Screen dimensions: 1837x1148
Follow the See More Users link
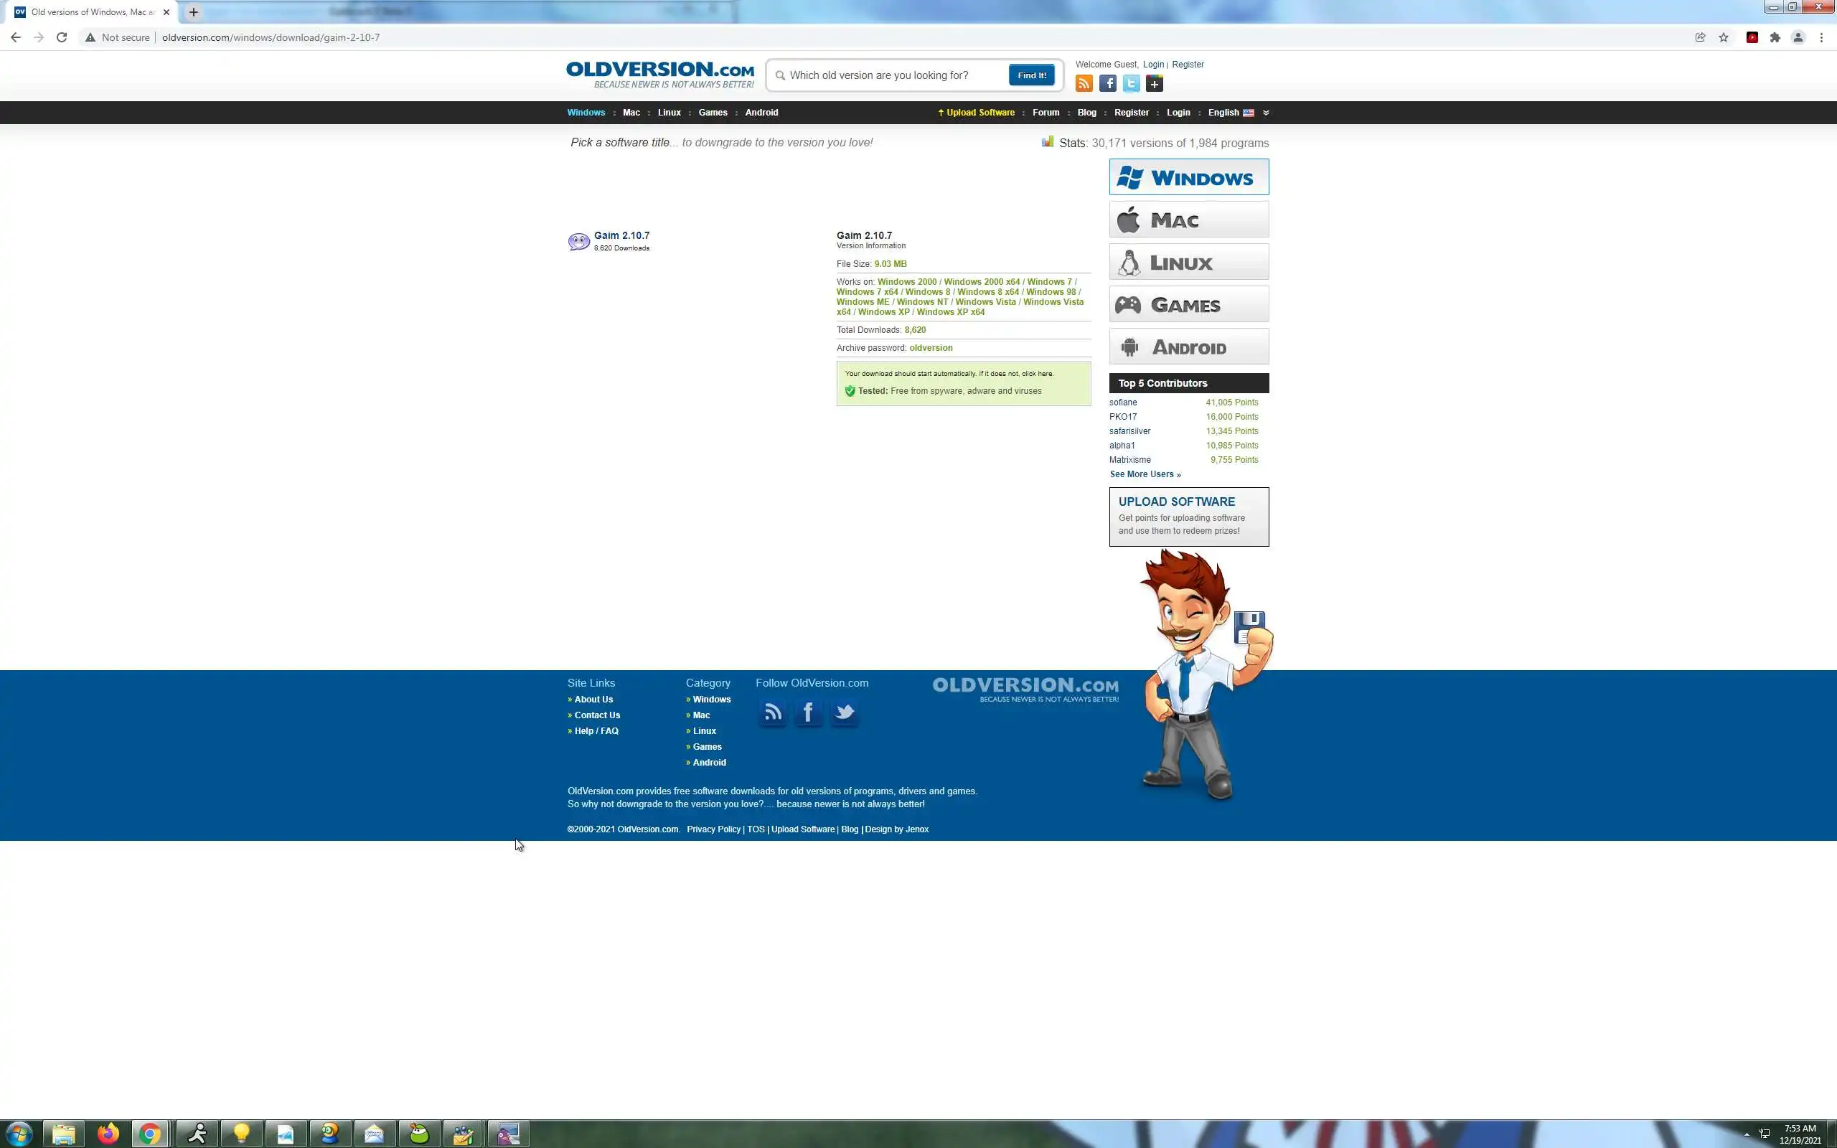1145,474
